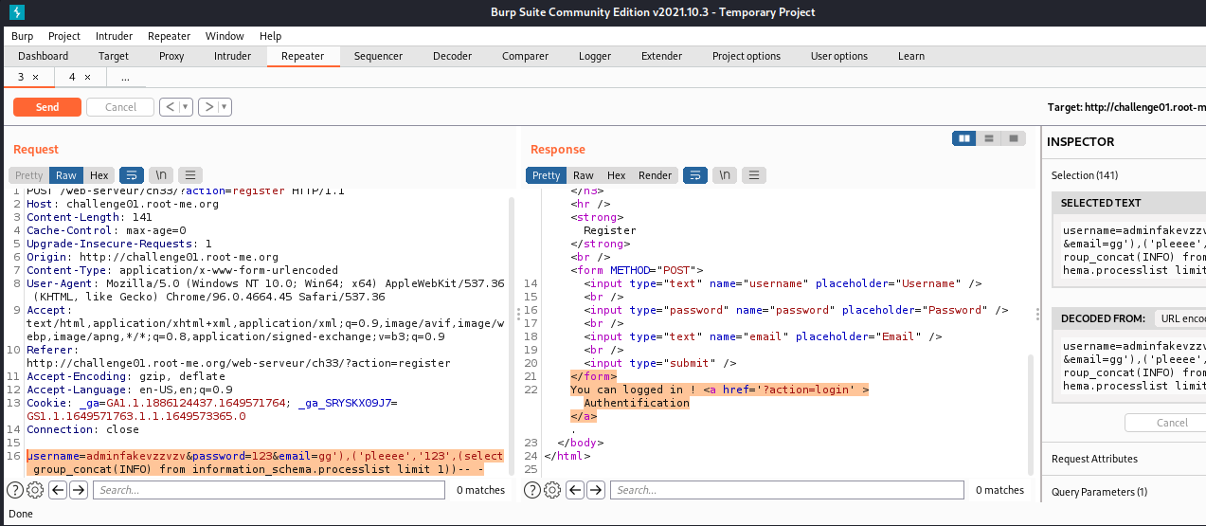1206x526 pixels.
Task: Toggle \n characters display in Response pane
Action: (725, 175)
